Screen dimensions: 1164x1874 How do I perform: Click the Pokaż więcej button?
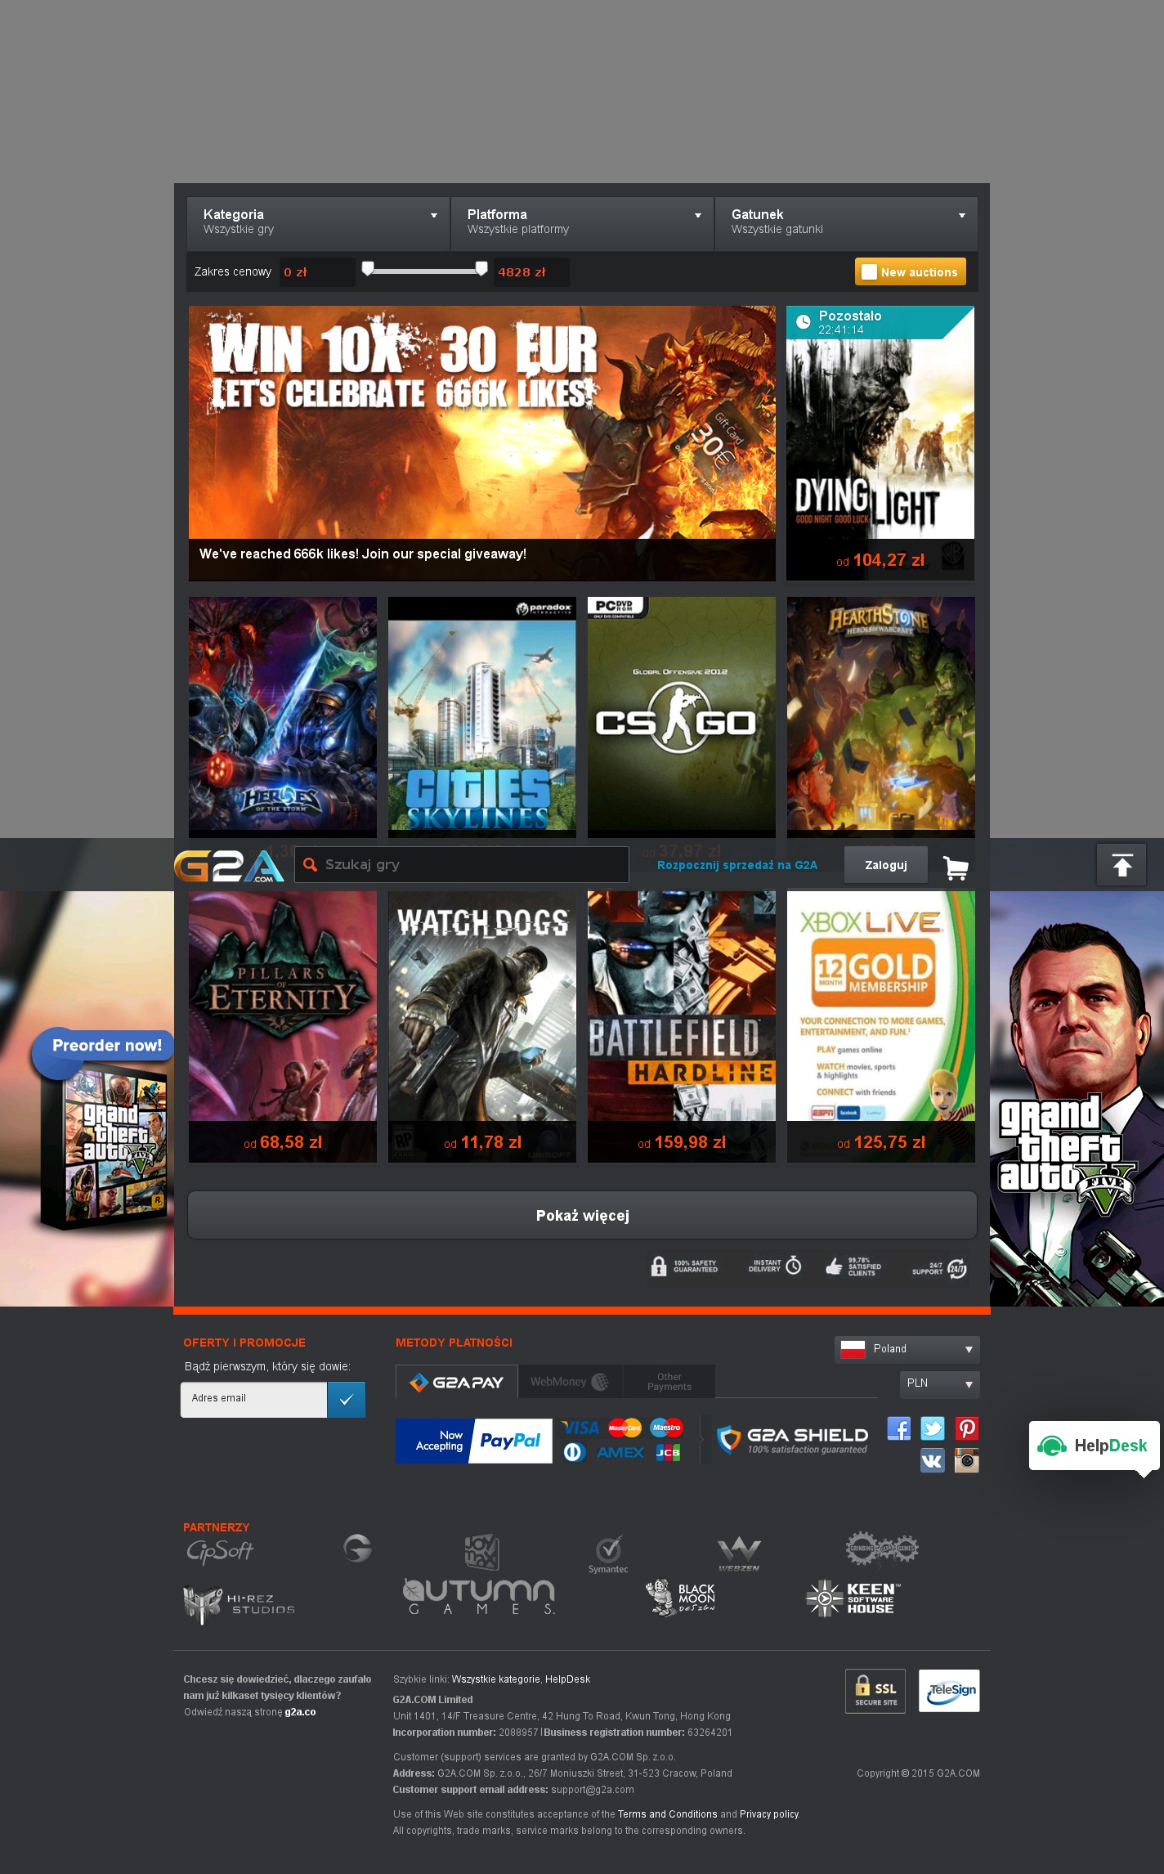tap(582, 1216)
